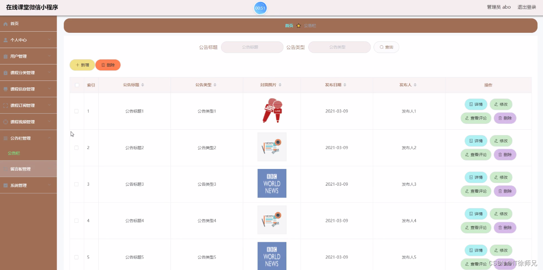Click 退出登录 in the header
The height and width of the screenshot is (270, 543).
(527, 7)
